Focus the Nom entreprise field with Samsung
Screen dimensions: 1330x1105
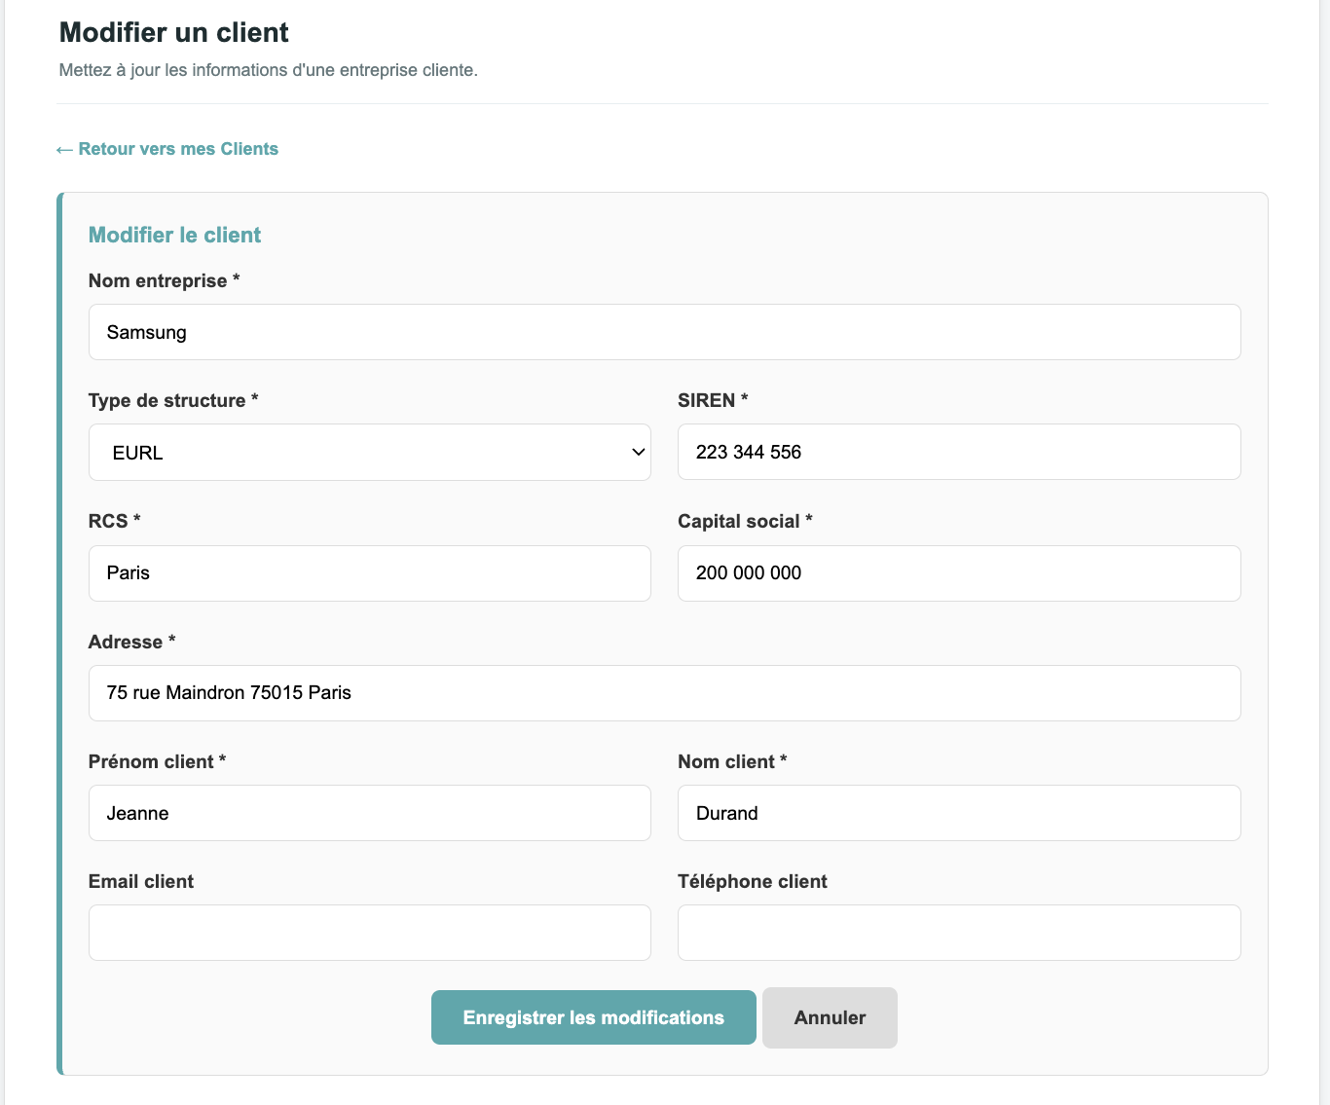point(665,332)
